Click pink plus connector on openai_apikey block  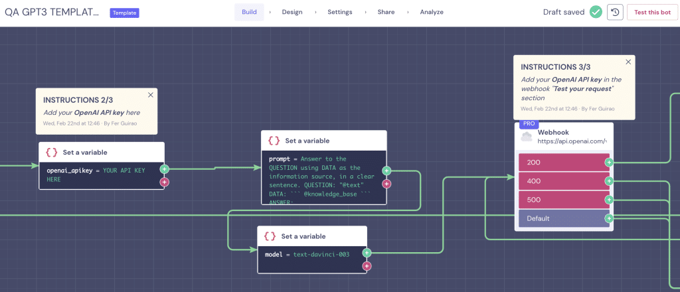[x=165, y=182]
